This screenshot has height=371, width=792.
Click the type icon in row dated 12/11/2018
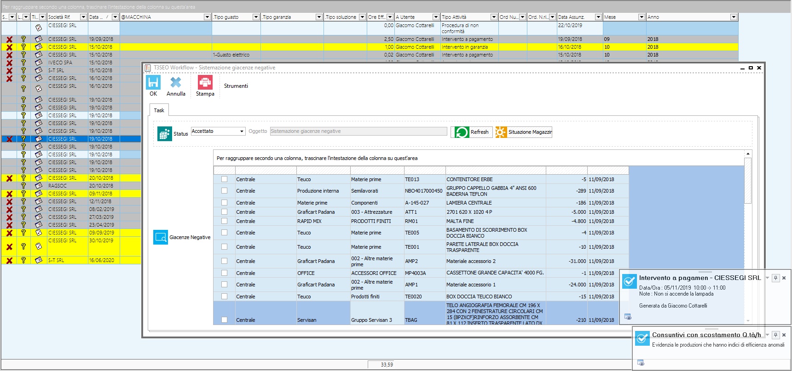(x=39, y=201)
